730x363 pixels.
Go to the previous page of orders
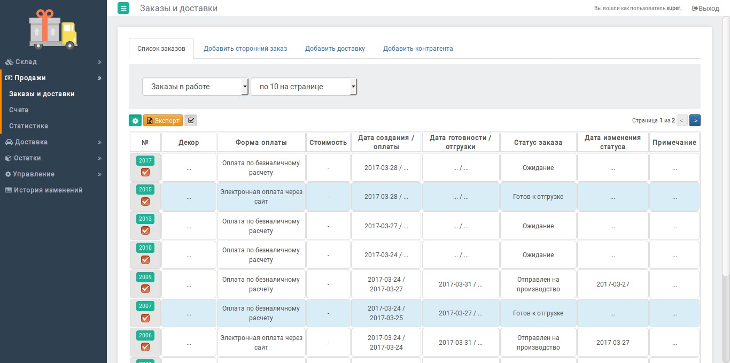pyautogui.click(x=682, y=120)
